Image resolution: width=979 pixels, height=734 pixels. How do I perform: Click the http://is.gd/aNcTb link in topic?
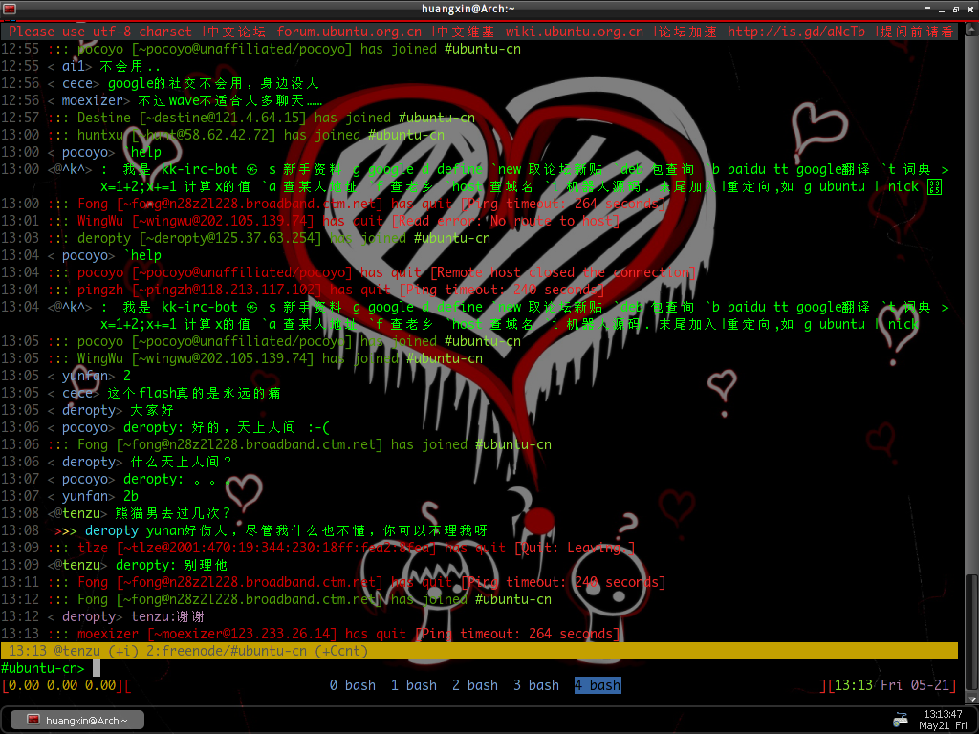tap(796, 32)
